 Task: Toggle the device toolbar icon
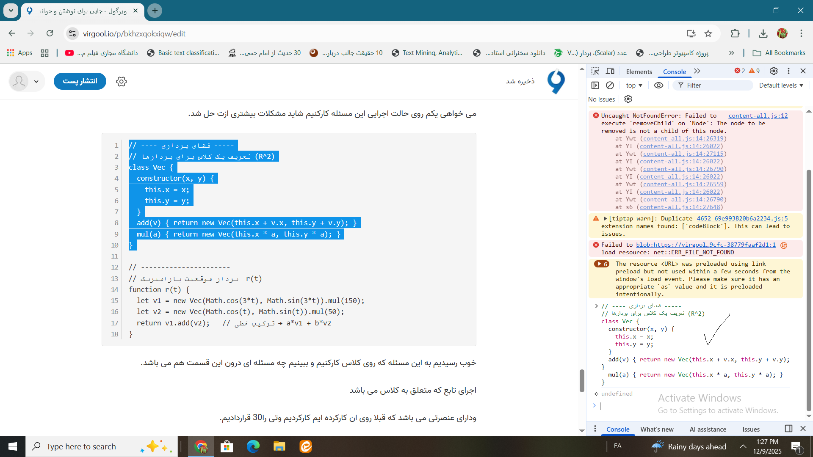click(610, 71)
